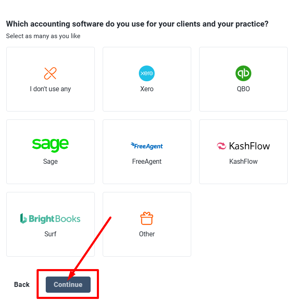
Task: Click the orange gift box icon
Action: point(147,218)
